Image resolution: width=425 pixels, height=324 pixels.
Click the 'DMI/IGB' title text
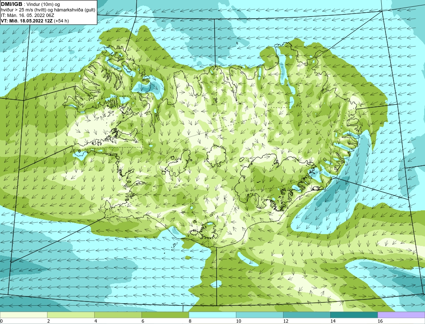pyautogui.click(x=11, y=4)
